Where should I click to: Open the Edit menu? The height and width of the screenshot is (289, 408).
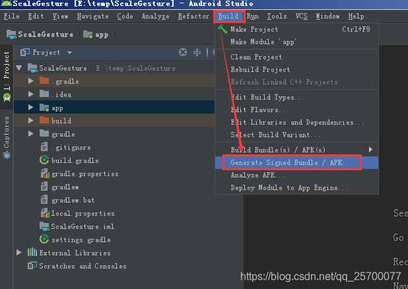click(x=36, y=16)
